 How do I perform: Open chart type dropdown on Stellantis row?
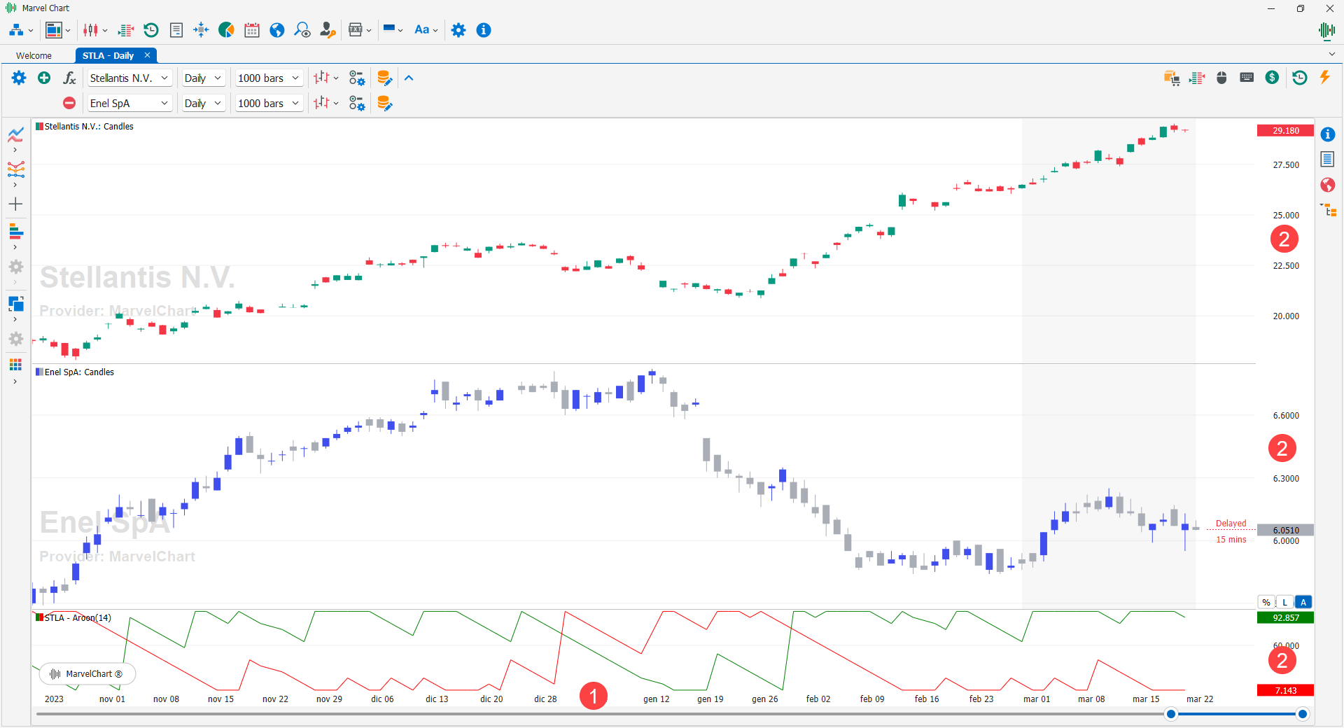tap(326, 78)
